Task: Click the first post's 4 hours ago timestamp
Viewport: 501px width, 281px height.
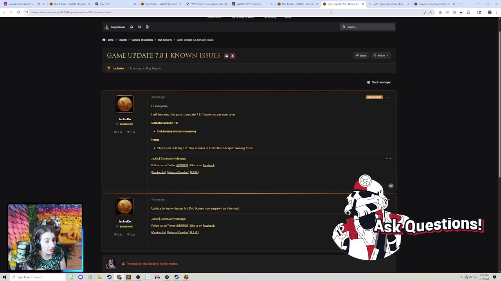Action: coord(158,97)
